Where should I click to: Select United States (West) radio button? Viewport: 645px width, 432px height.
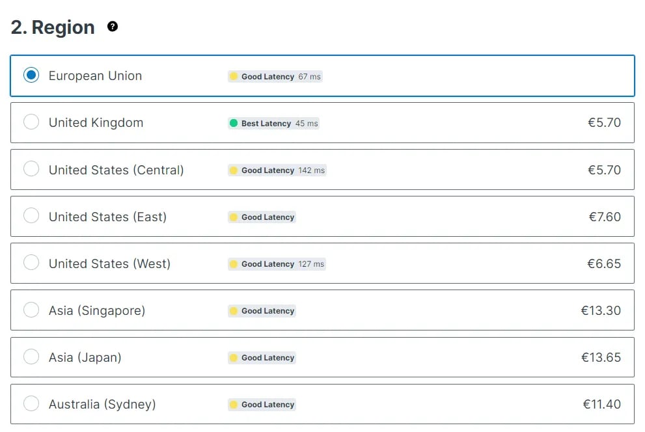(x=31, y=262)
